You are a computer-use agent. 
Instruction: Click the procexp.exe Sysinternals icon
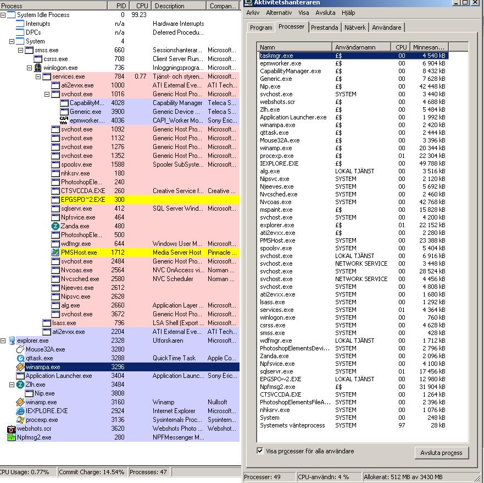click(20, 420)
